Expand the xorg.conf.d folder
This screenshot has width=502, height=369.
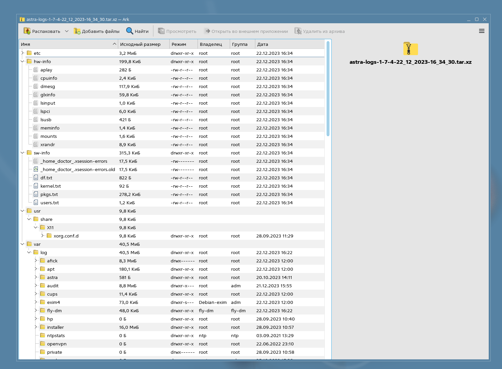(42, 236)
